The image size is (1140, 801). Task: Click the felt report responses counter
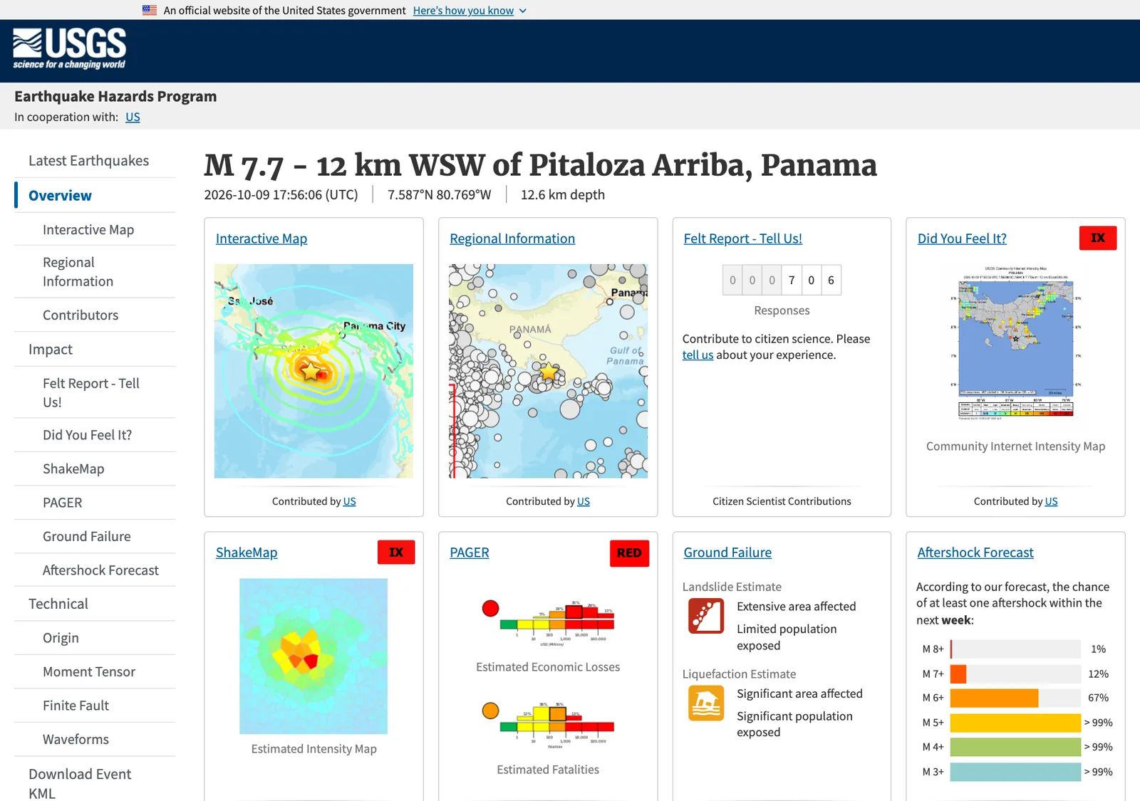pos(782,280)
